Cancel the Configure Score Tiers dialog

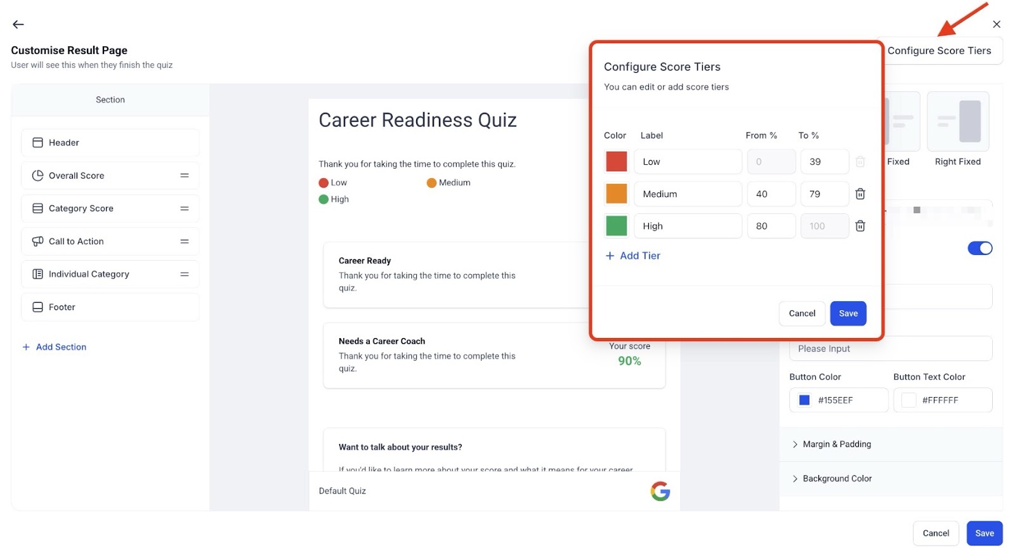point(802,313)
